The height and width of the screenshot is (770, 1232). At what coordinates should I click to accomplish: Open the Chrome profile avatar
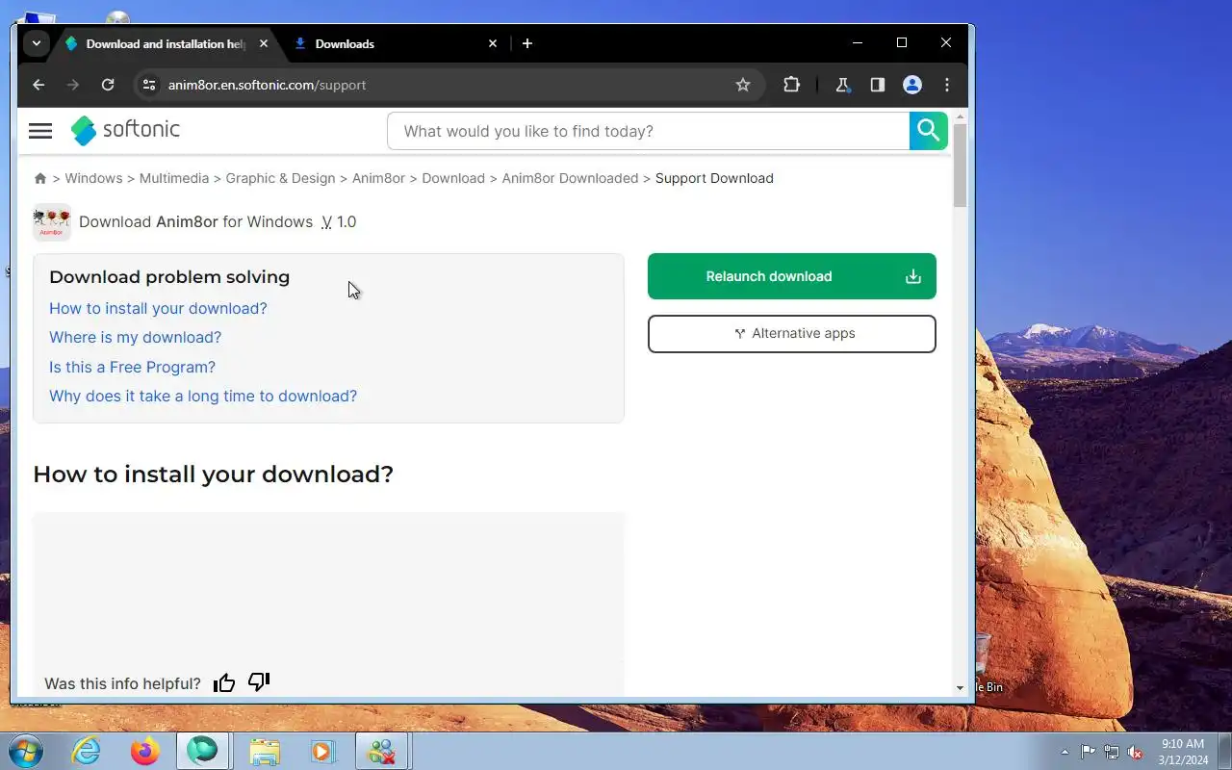click(912, 85)
